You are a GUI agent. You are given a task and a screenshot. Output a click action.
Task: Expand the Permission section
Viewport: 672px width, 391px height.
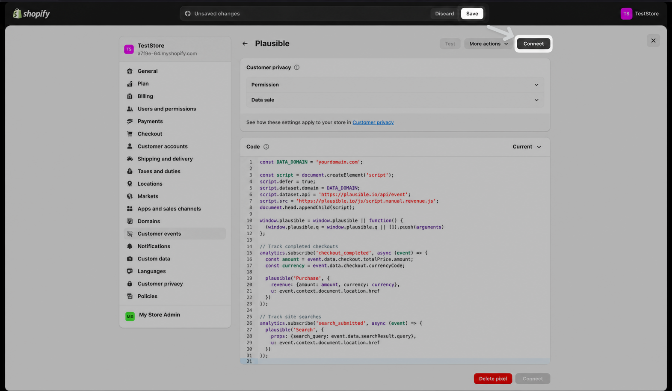tap(395, 85)
